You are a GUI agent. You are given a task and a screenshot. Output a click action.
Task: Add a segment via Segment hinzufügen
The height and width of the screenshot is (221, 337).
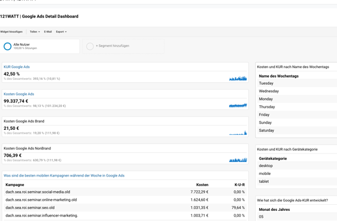(113, 46)
